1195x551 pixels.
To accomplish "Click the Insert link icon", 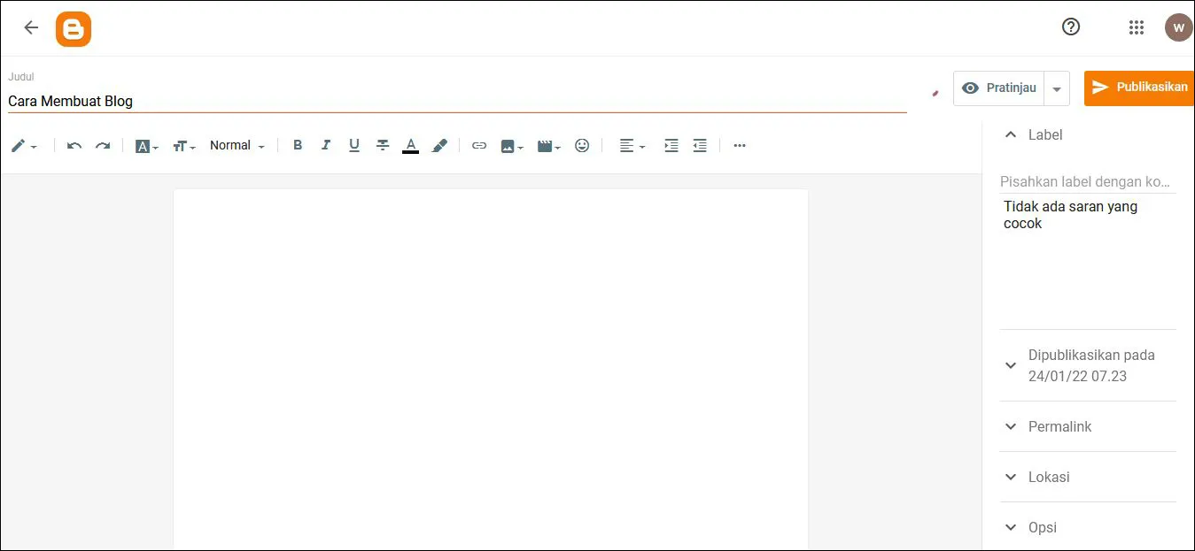I will [478, 145].
